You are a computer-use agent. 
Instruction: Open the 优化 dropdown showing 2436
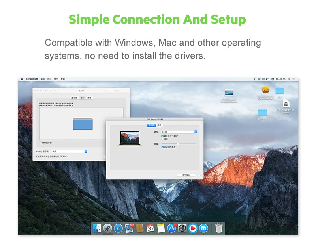coord(179,132)
